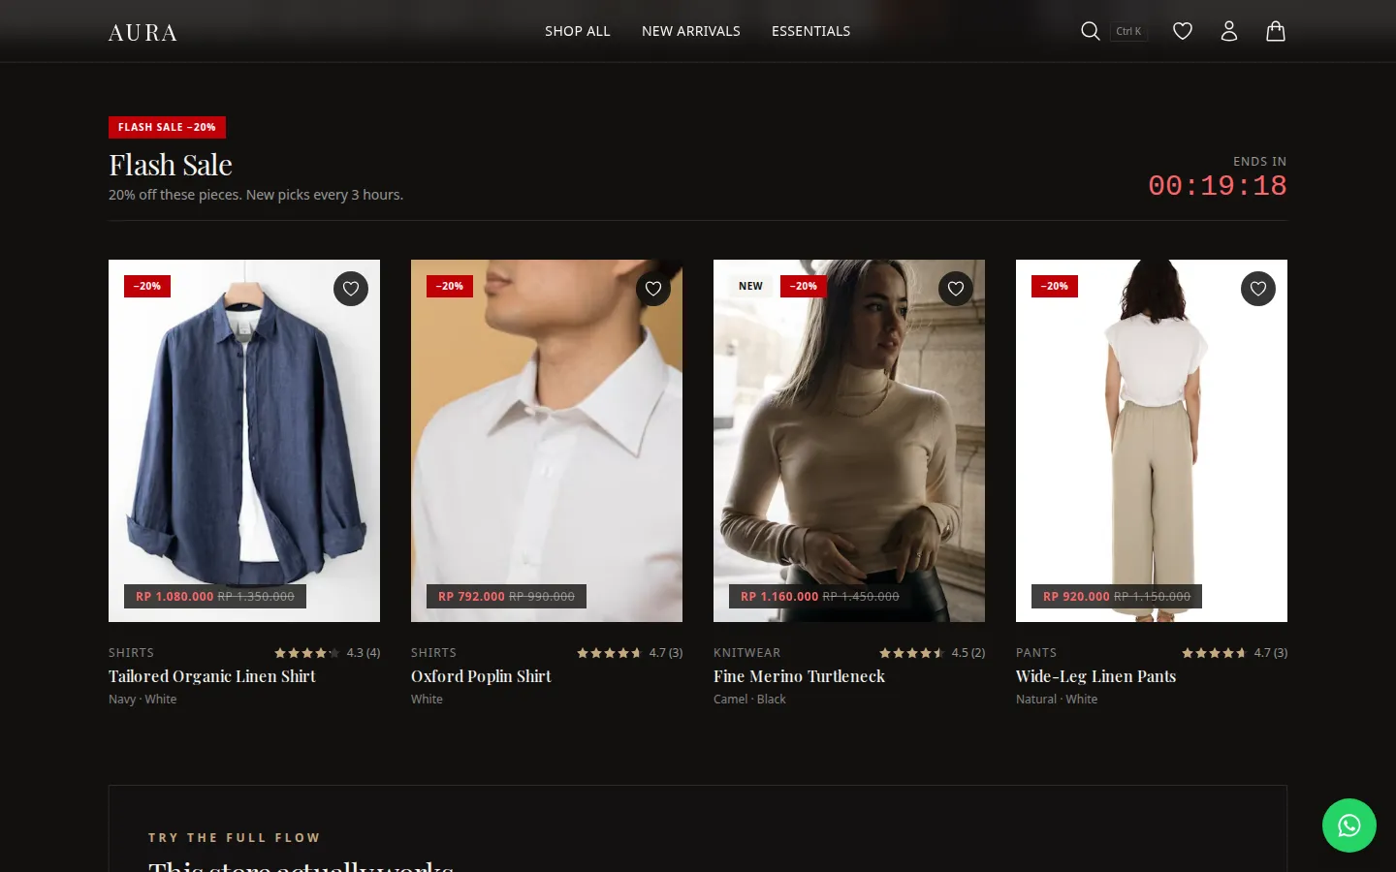The image size is (1396, 872).
Task: Click the 4.5 (2) rating stars
Action: coord(932,653)
